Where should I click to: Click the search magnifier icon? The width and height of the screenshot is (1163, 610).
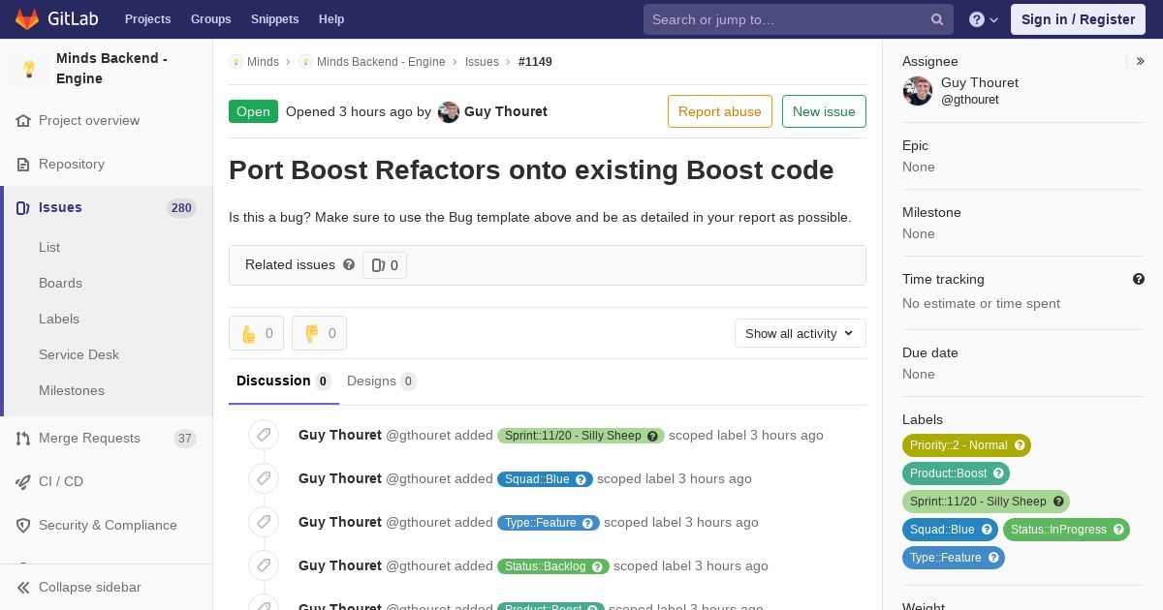click(937, 19)
